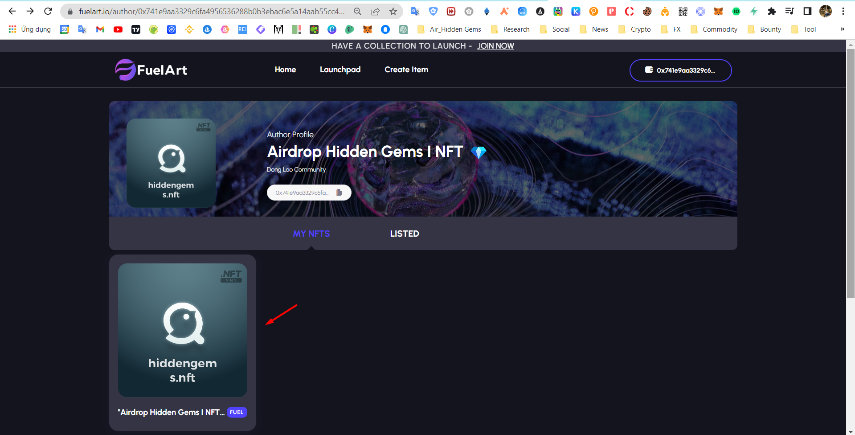Viewport: 855px width, 435px height.
Task: Click the share page icon in address bar
Action: tap(375, 12)
